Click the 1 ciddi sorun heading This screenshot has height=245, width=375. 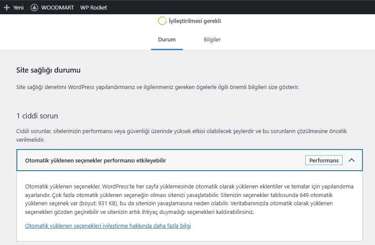pyautogui.click(x=37, y=116)
